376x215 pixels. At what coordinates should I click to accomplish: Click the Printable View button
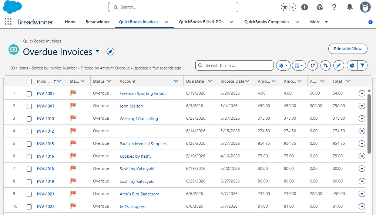348,49
